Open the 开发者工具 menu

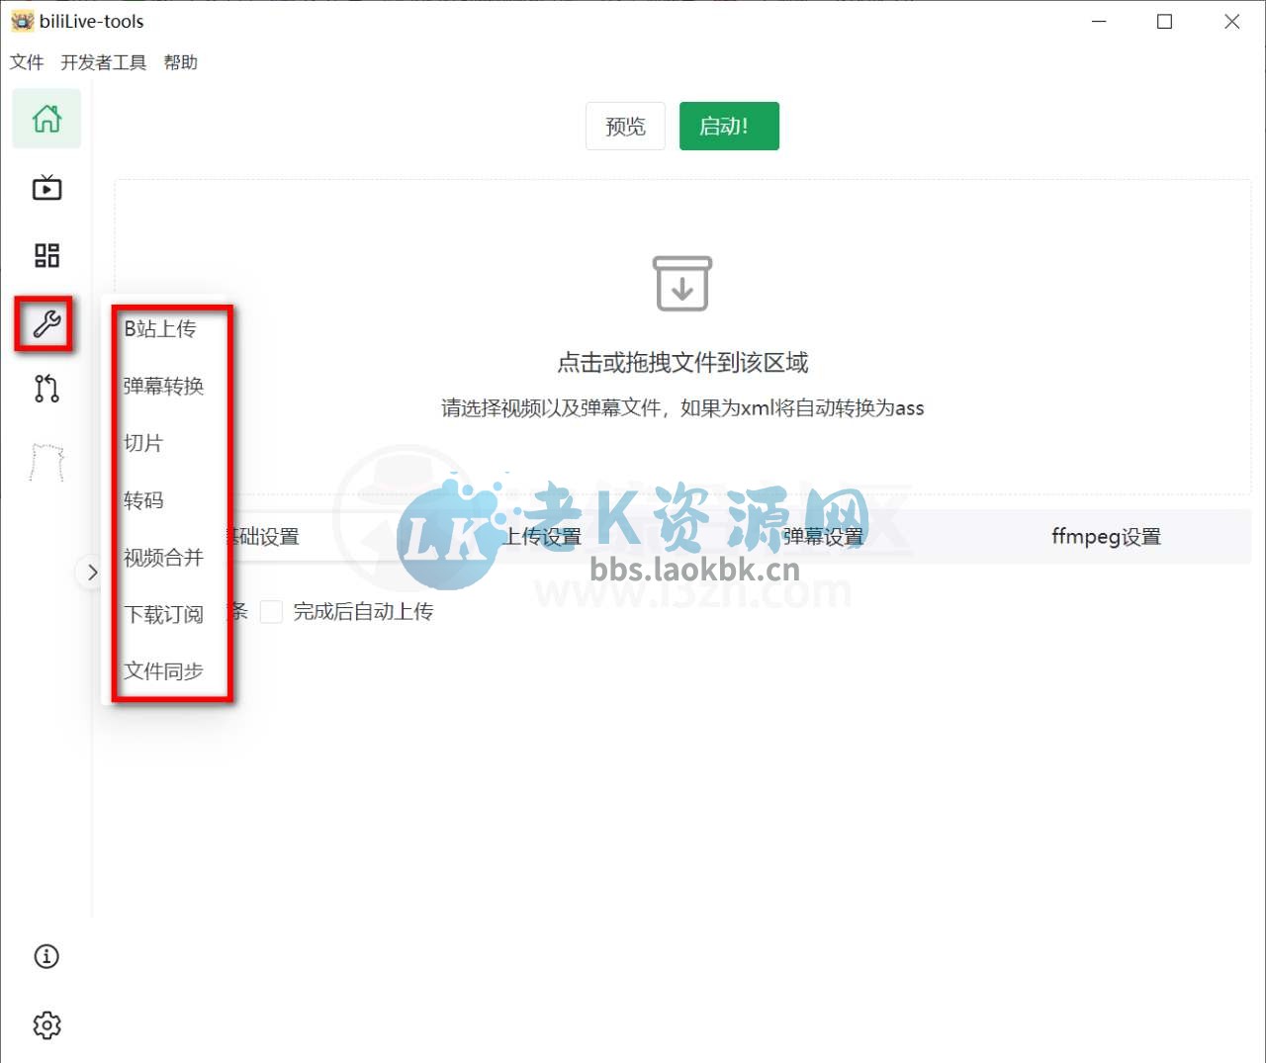104,62
